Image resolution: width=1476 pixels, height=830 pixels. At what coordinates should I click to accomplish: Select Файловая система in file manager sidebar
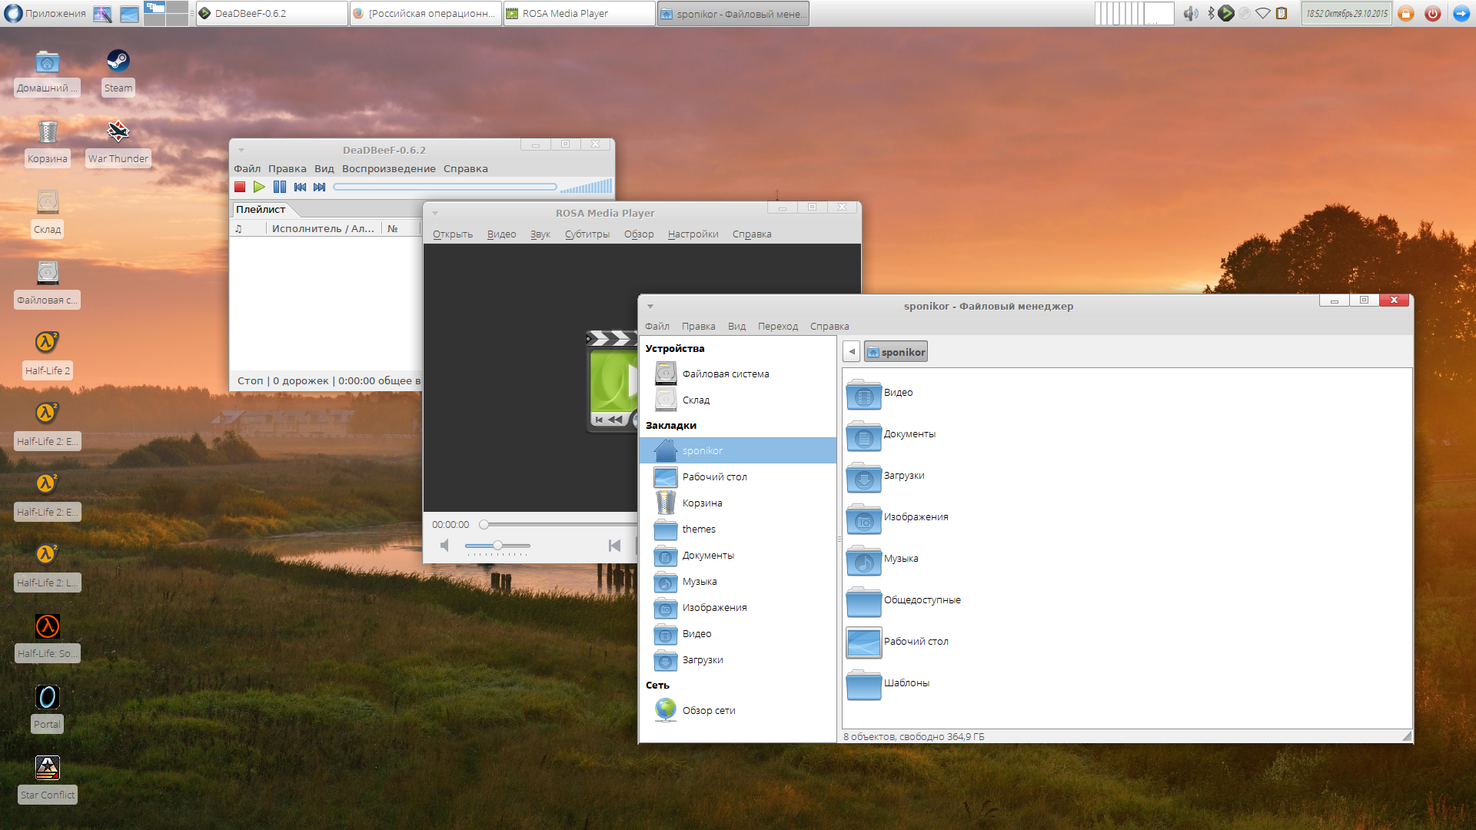click(x=725, y=374)
